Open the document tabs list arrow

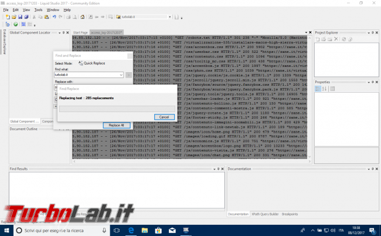306,33
